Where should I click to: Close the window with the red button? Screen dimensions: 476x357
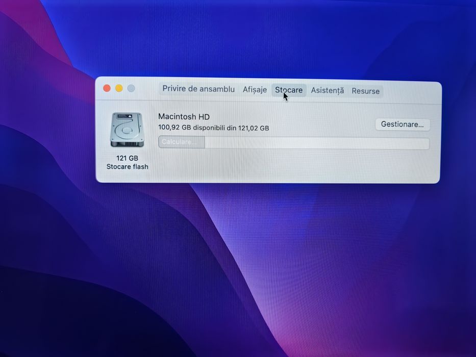point(107,88)
